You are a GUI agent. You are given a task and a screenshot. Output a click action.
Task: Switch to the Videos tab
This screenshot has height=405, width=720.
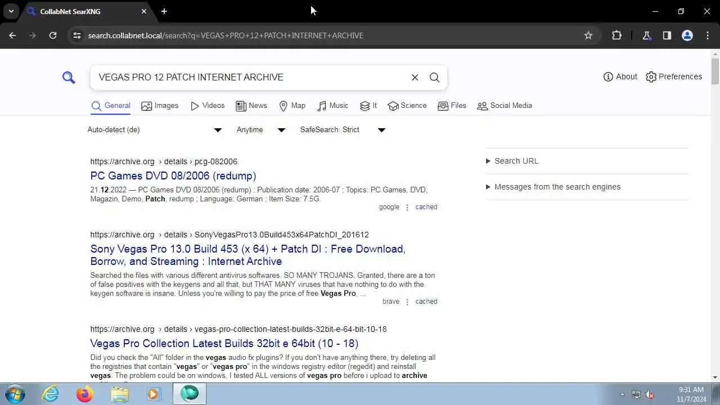(208, 106)
